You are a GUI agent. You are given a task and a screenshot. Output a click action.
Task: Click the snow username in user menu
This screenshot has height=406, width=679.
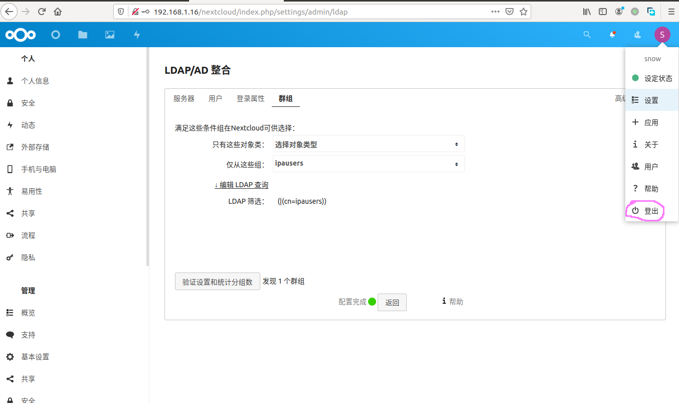click(x=652, y=59)
